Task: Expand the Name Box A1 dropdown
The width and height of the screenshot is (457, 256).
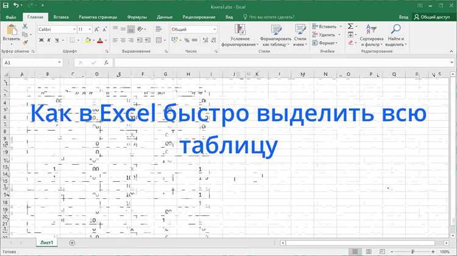Action: click(x=60, y=63)
